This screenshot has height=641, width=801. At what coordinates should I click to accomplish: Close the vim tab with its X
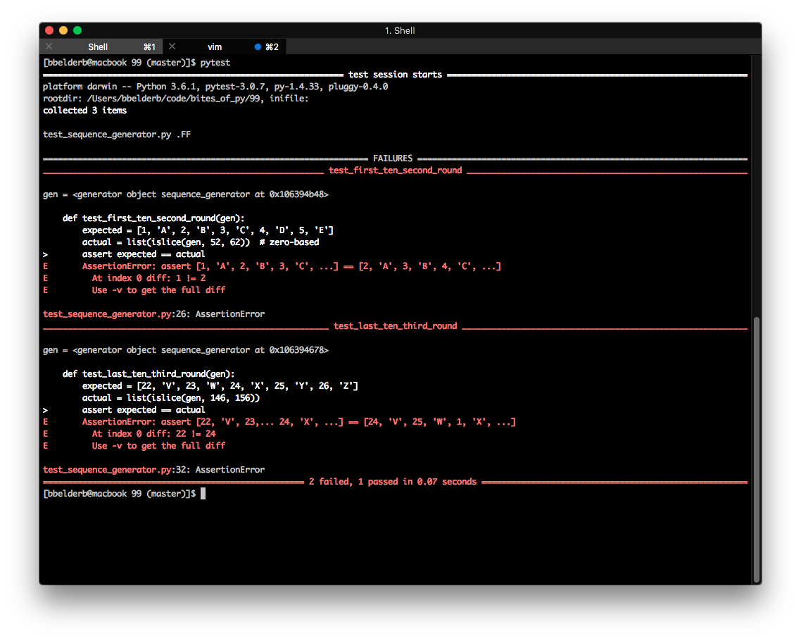pyautogui.click(x=172, y=46)
